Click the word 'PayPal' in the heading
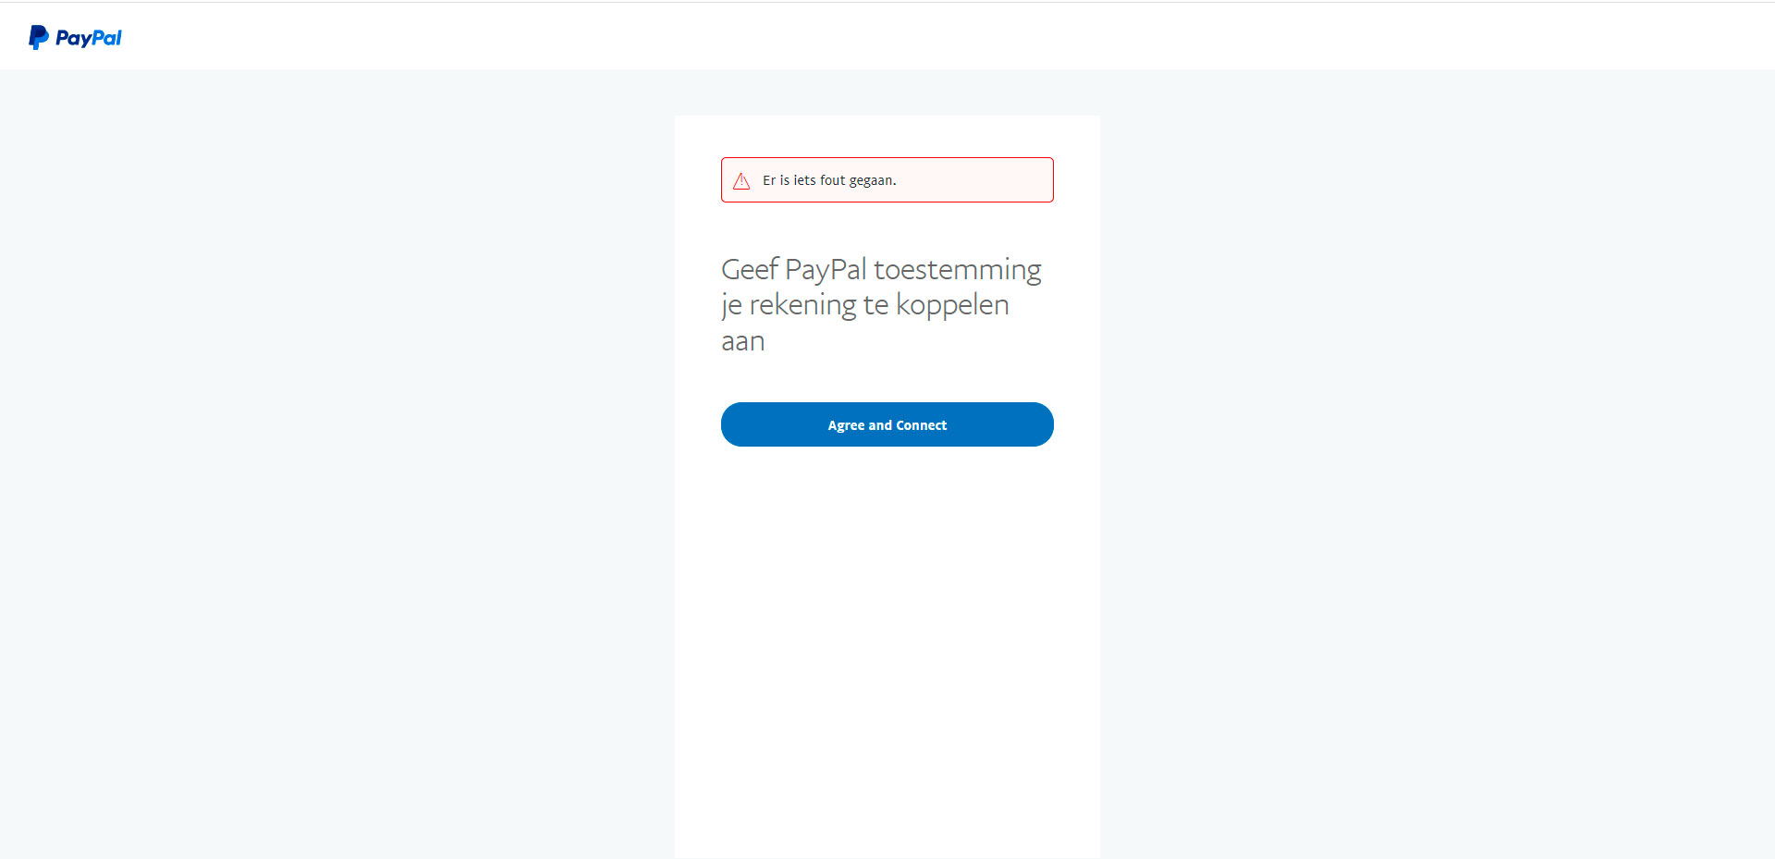The height and width of the screenshot is (859, 1775). [x=826, y=269]
